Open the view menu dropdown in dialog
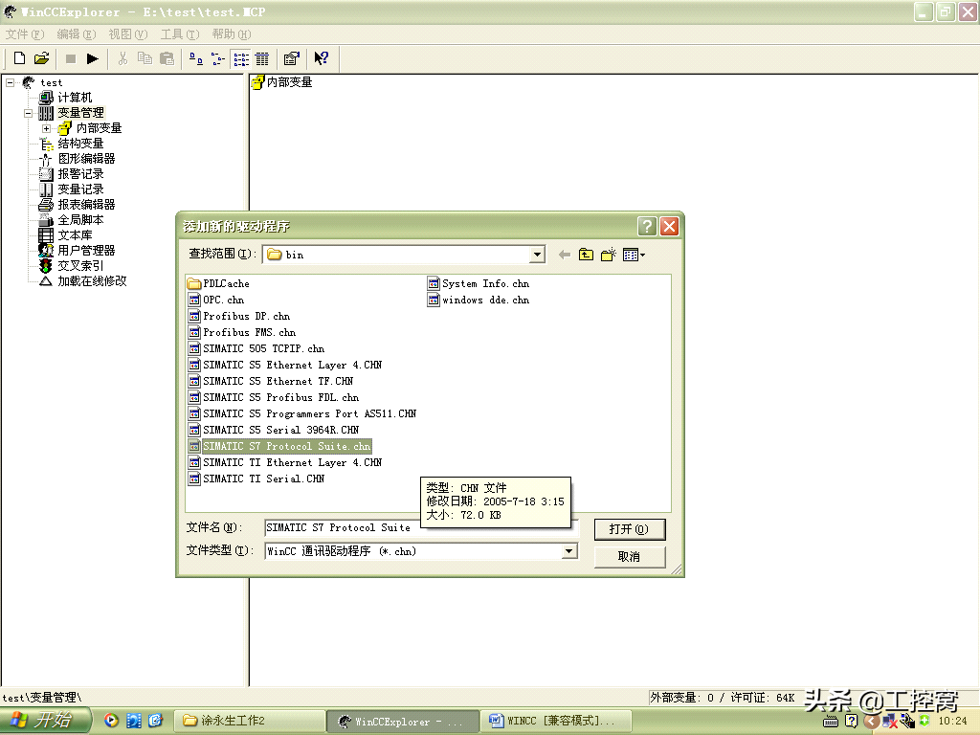This screenshot has width=980, height=735. point(634,255)
